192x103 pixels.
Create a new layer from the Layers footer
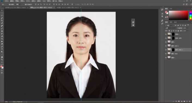pos(187,101)
